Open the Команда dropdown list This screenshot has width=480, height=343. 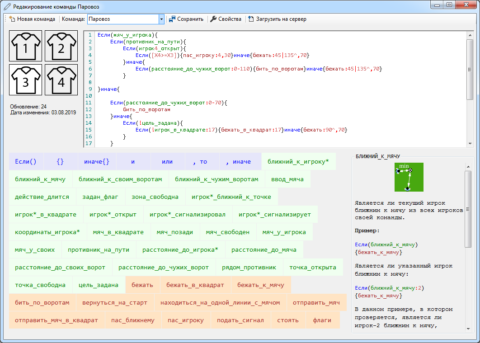(161, 19)
